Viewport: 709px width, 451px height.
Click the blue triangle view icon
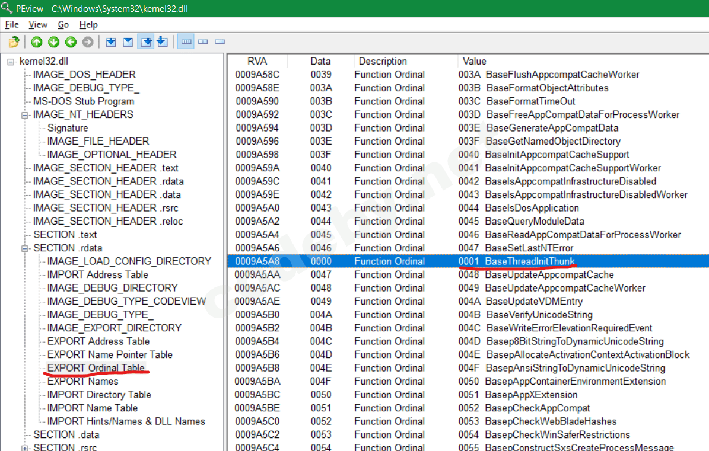click(x=128, y=42)
